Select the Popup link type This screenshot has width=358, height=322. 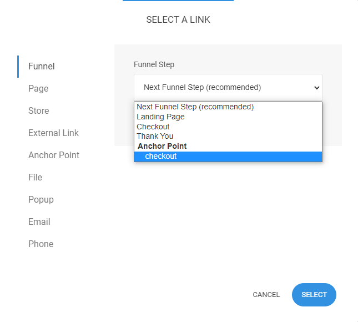click(41, 199)
